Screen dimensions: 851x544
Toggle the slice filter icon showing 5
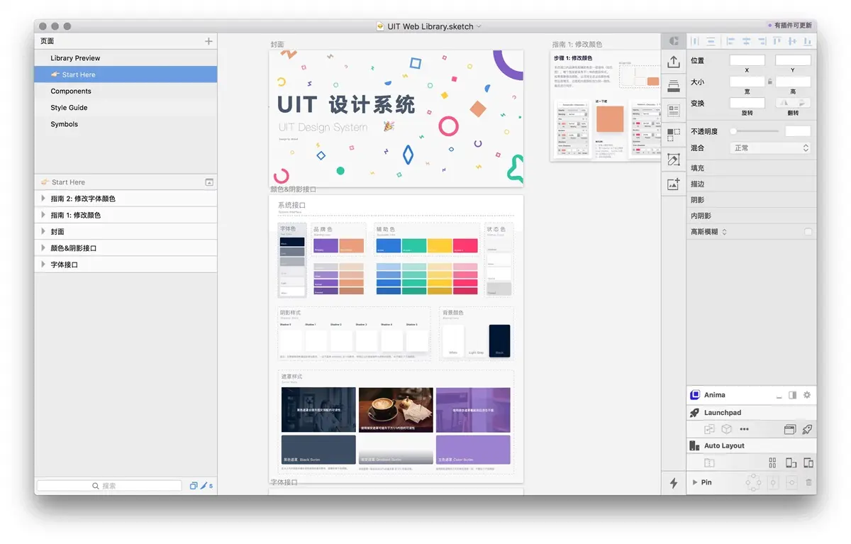pos(206,486)
